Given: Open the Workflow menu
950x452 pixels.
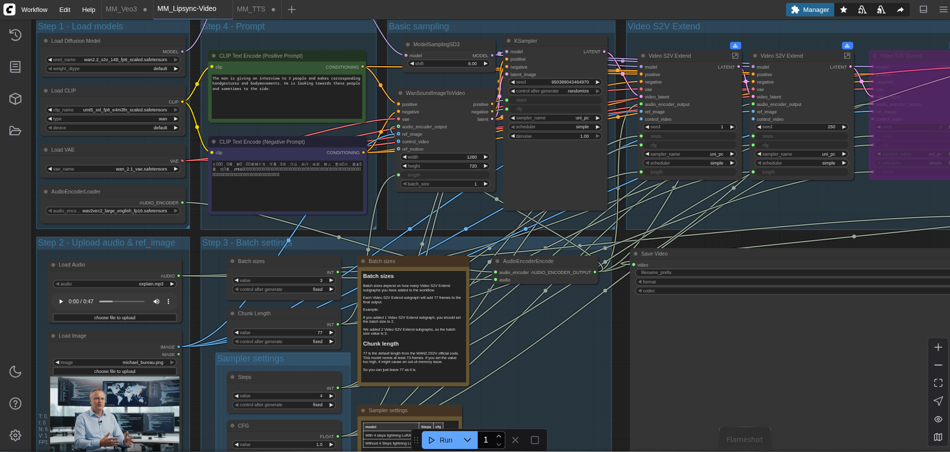Looking at the screenshot, I should click(x=34, y=9).
